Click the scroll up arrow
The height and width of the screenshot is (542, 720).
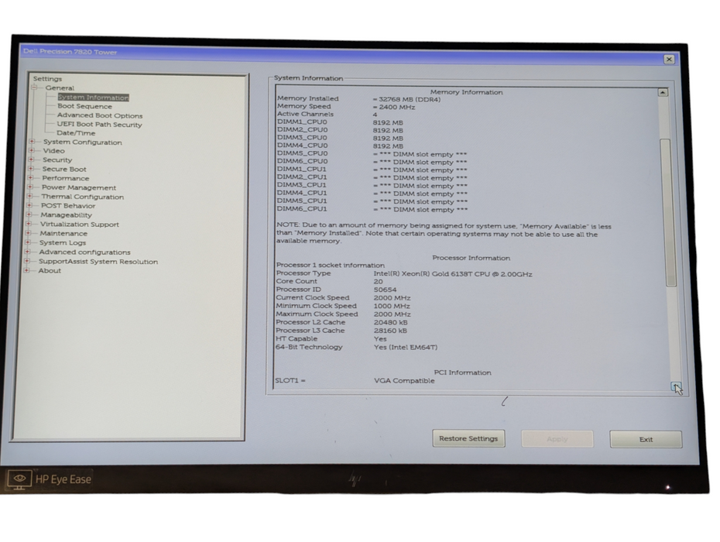(x=663, y=92)
